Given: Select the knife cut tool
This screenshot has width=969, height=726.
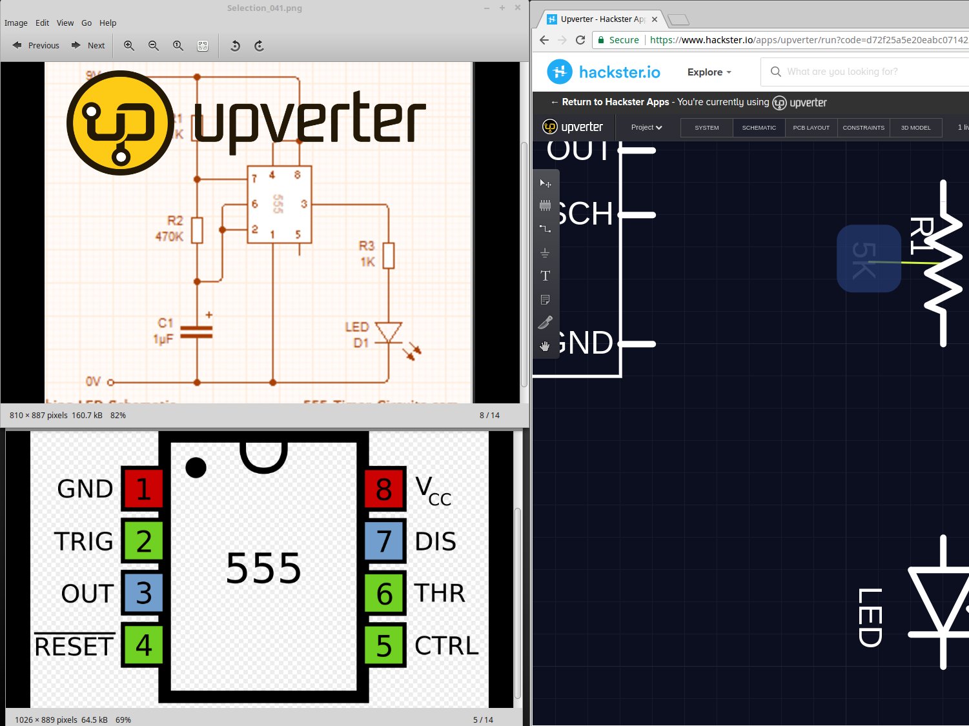Looking at the screenshot, I should pos(546,322).
